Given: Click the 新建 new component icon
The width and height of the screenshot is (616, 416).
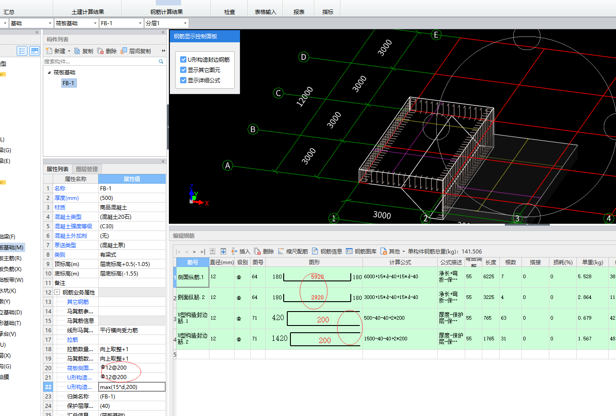Looking at the screenshot, I should point(50,51).
